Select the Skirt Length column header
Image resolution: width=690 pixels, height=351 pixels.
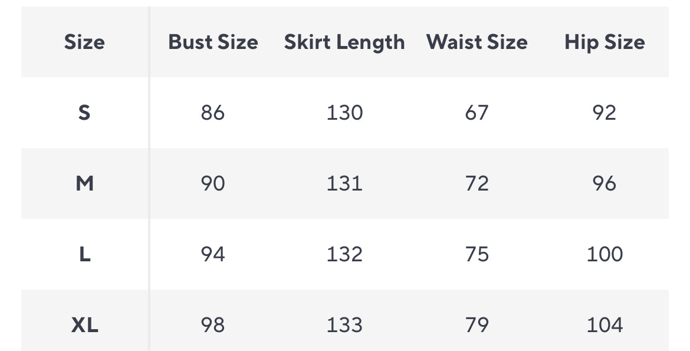(344, 42)
